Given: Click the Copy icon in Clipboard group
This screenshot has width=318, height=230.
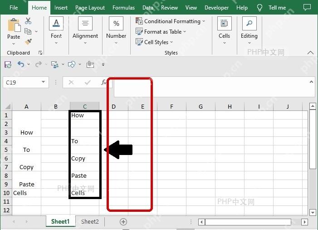Looking at the screenshot, I should click(x=28, y=31).
